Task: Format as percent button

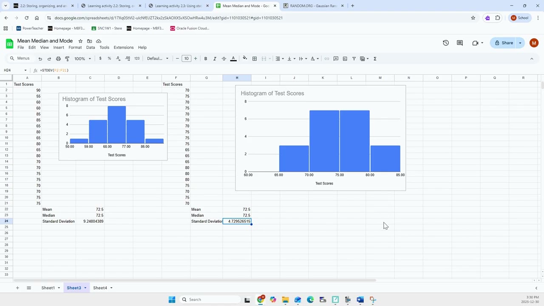Action: [x=109, y=59]
